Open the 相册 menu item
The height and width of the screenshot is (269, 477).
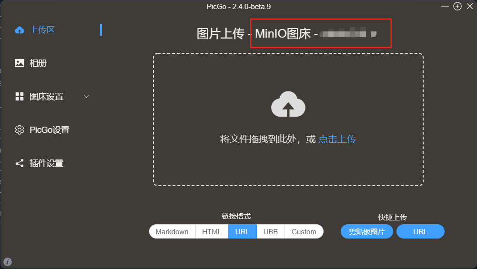[x=38, y=63]
